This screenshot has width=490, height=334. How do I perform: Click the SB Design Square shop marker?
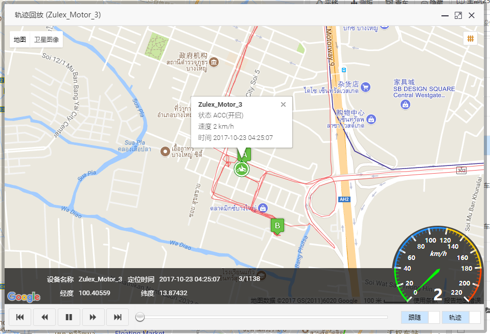click(405, 104)
